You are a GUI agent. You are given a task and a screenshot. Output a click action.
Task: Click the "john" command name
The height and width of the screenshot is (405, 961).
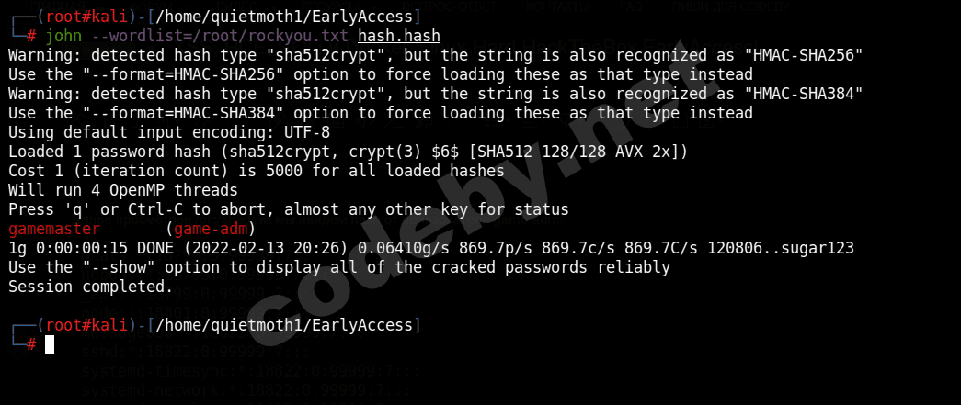click(x=63, y=36)
